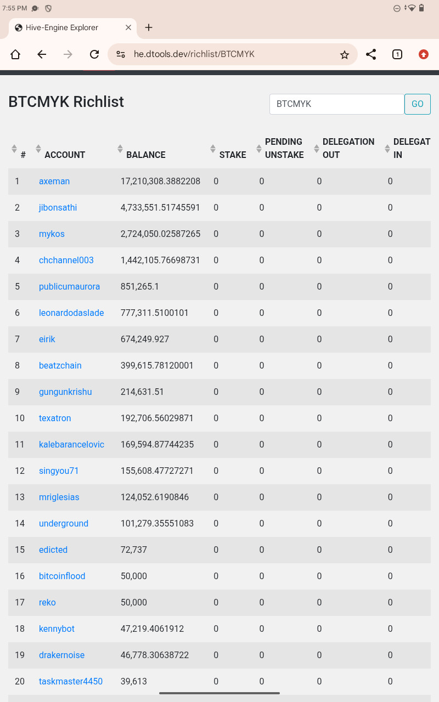Image resolution: width=439 pixels, height=702 pixels.
Task: Go back with the back arrow
Action: [42, 54]
